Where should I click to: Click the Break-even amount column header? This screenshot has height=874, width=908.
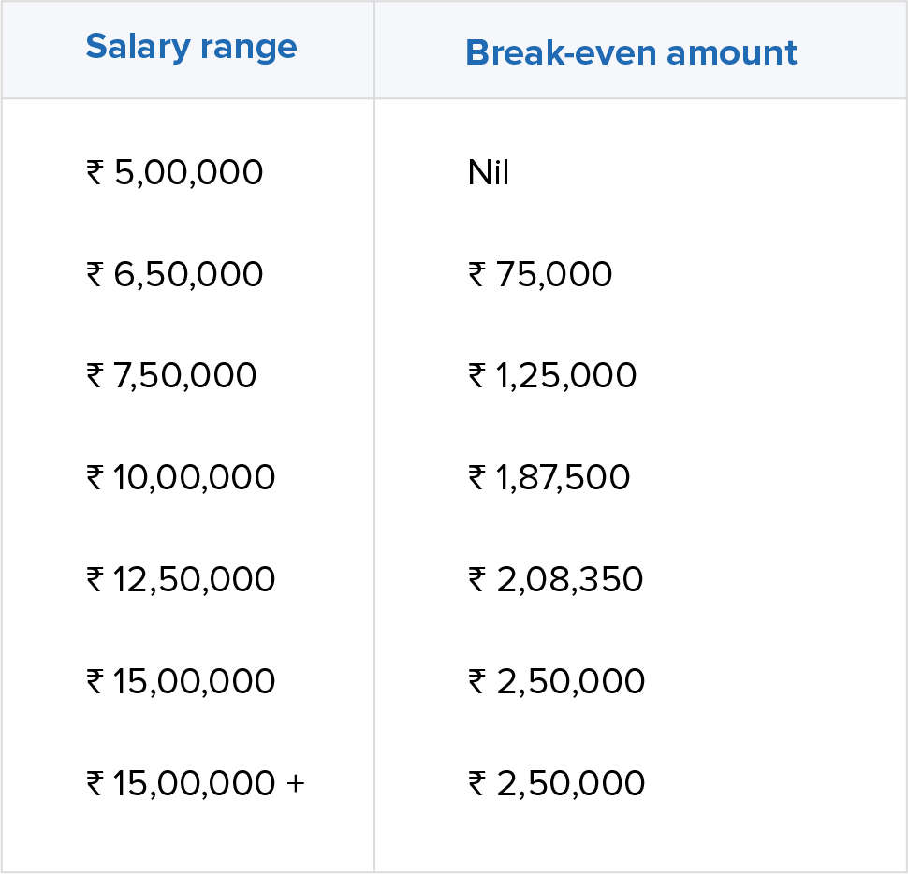pyautogui.click(x=631, y=52)
